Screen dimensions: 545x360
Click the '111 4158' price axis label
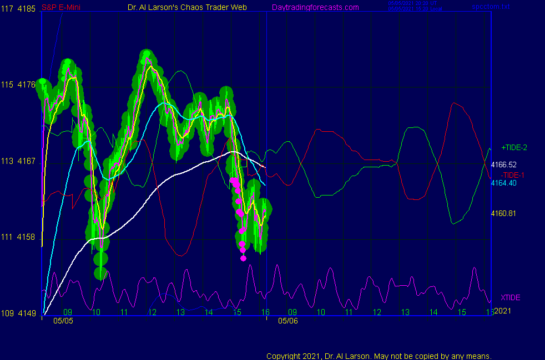(x=18, y=237)
